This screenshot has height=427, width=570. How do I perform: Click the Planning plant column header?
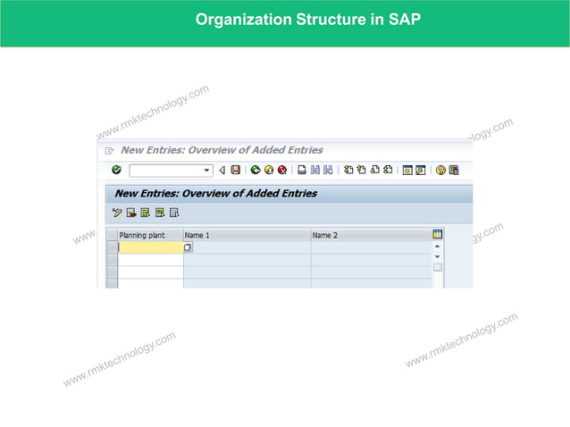150,235
